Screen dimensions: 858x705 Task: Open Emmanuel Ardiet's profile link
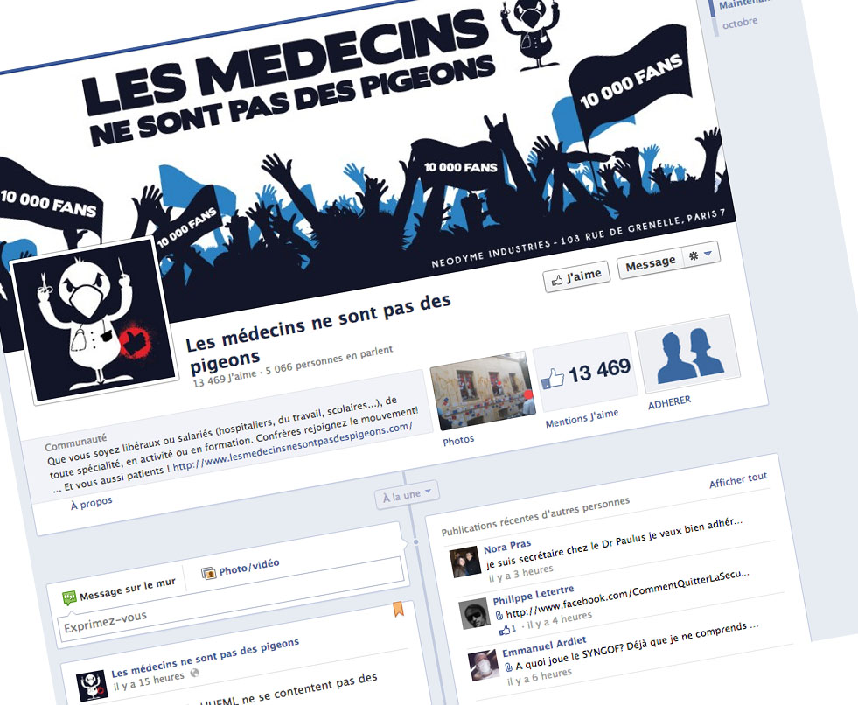tap(545, 647)
